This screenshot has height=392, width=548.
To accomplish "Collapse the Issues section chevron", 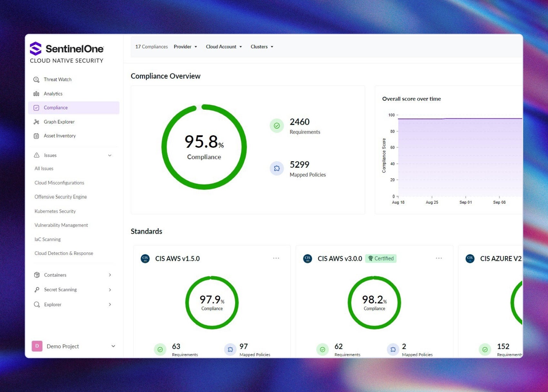I will 110,155.
